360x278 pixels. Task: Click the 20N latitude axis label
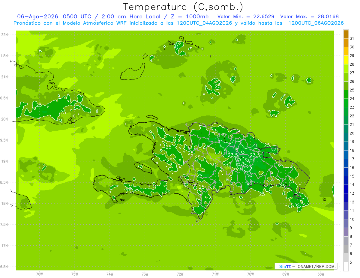tap(4, 119)
